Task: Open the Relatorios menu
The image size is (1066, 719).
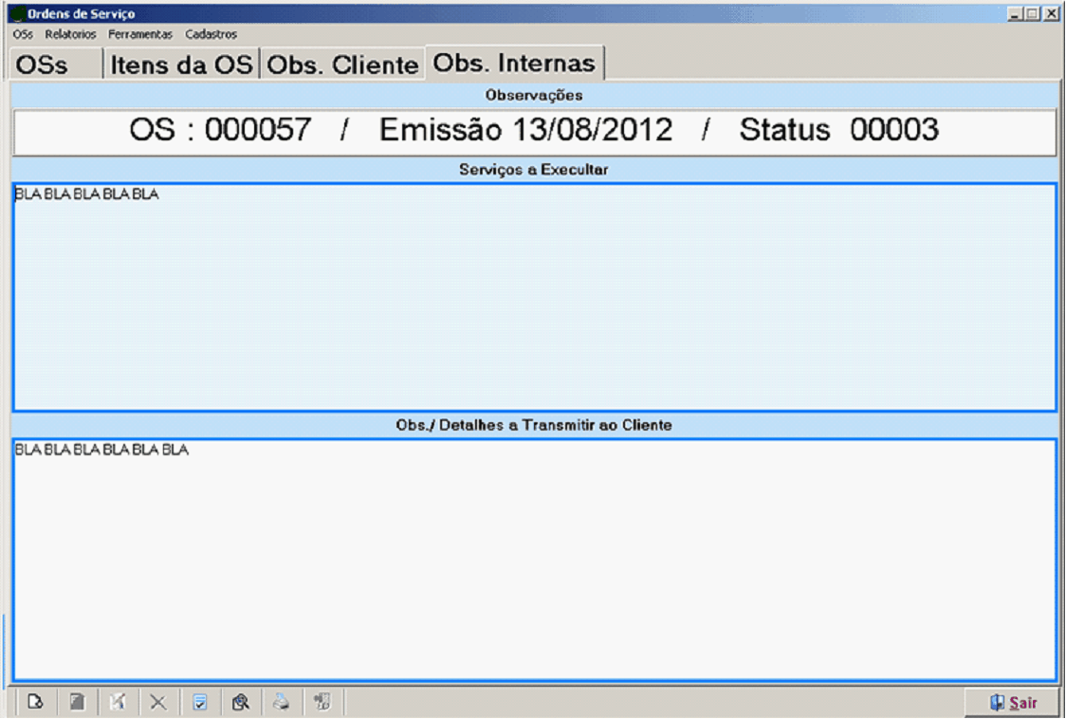Action: click(70, 34)
